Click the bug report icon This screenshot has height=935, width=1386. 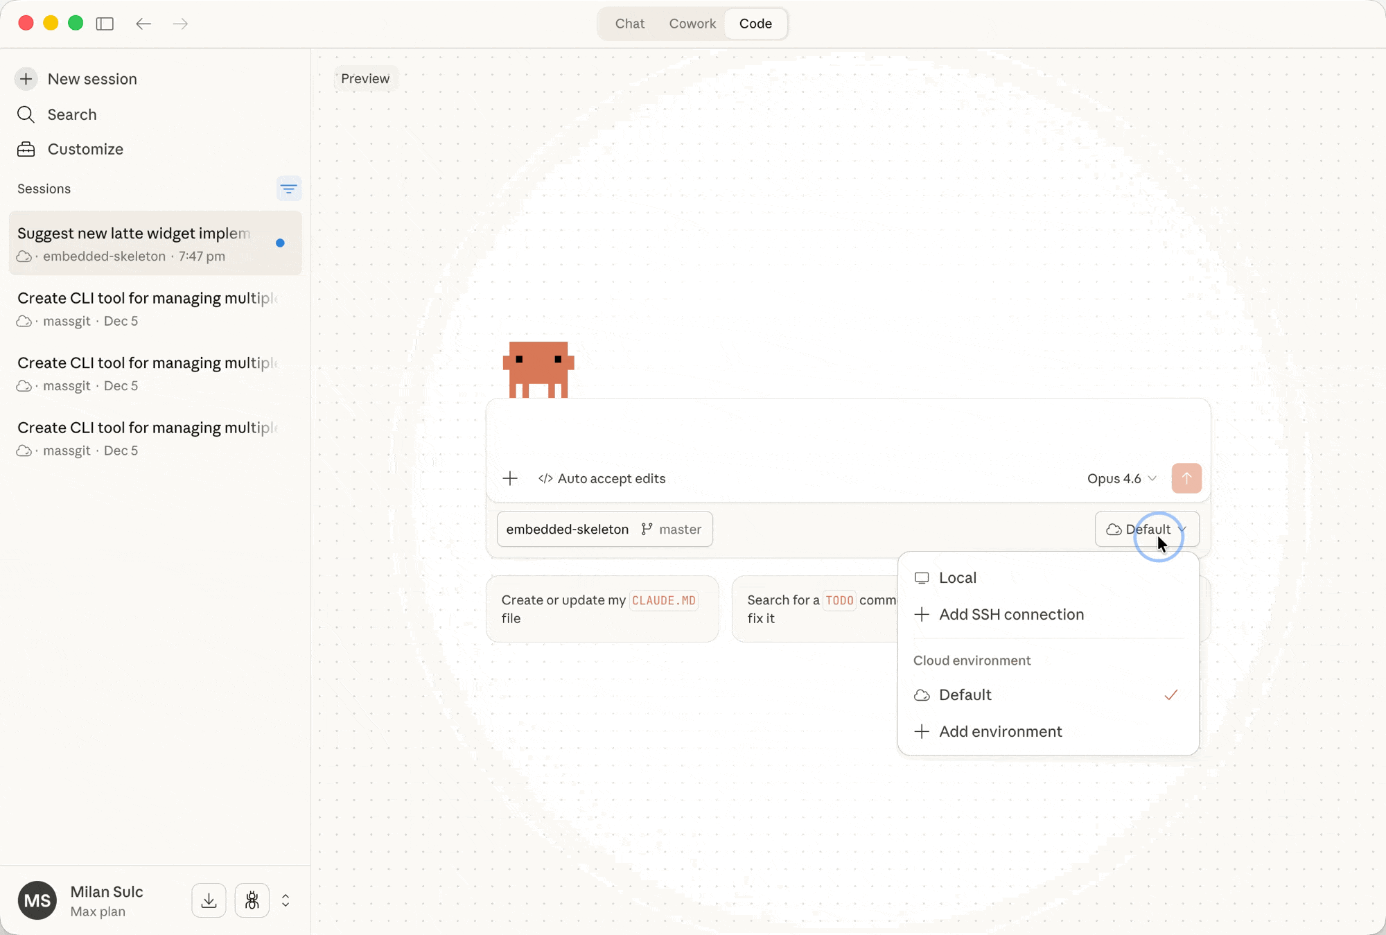click(252, 900)
